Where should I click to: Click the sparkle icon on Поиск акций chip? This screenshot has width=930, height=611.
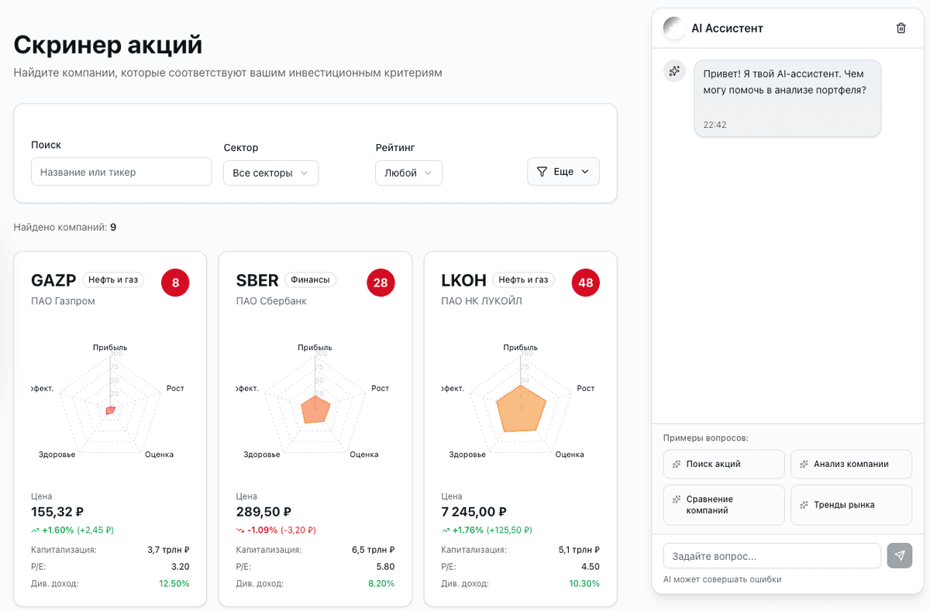tap(677, 464)
